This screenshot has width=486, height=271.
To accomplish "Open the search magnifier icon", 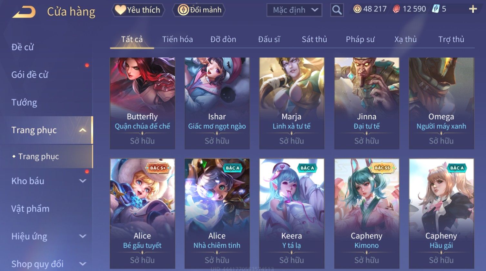I will (x=337, y=10).
